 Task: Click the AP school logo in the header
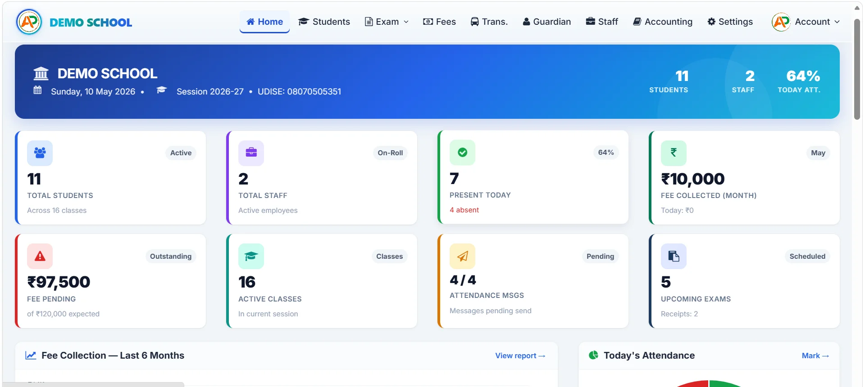(29, 22)
